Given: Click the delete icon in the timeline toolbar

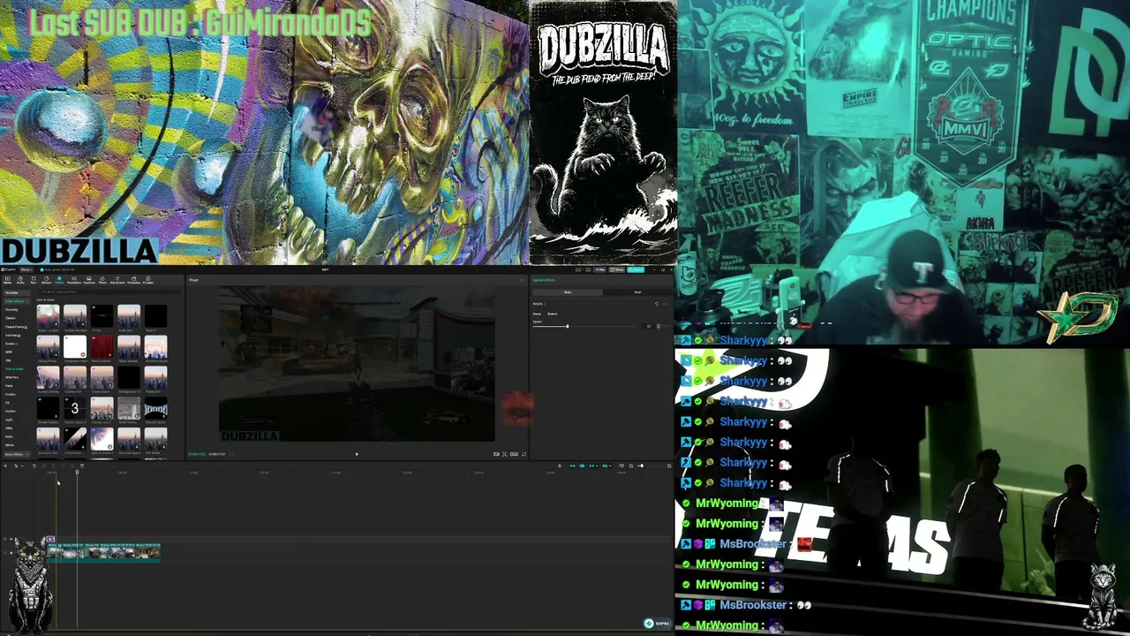Looking at the screenshot, I should 82,466.
